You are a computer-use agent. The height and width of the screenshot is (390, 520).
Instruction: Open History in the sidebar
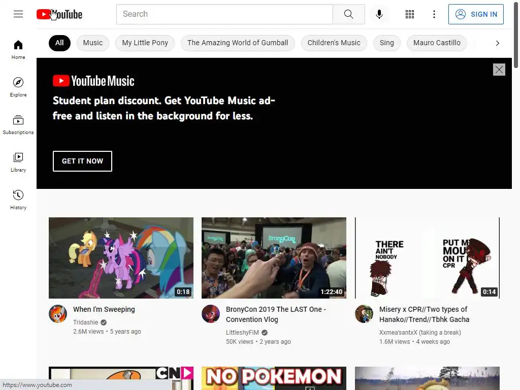(x=18, y=200)
